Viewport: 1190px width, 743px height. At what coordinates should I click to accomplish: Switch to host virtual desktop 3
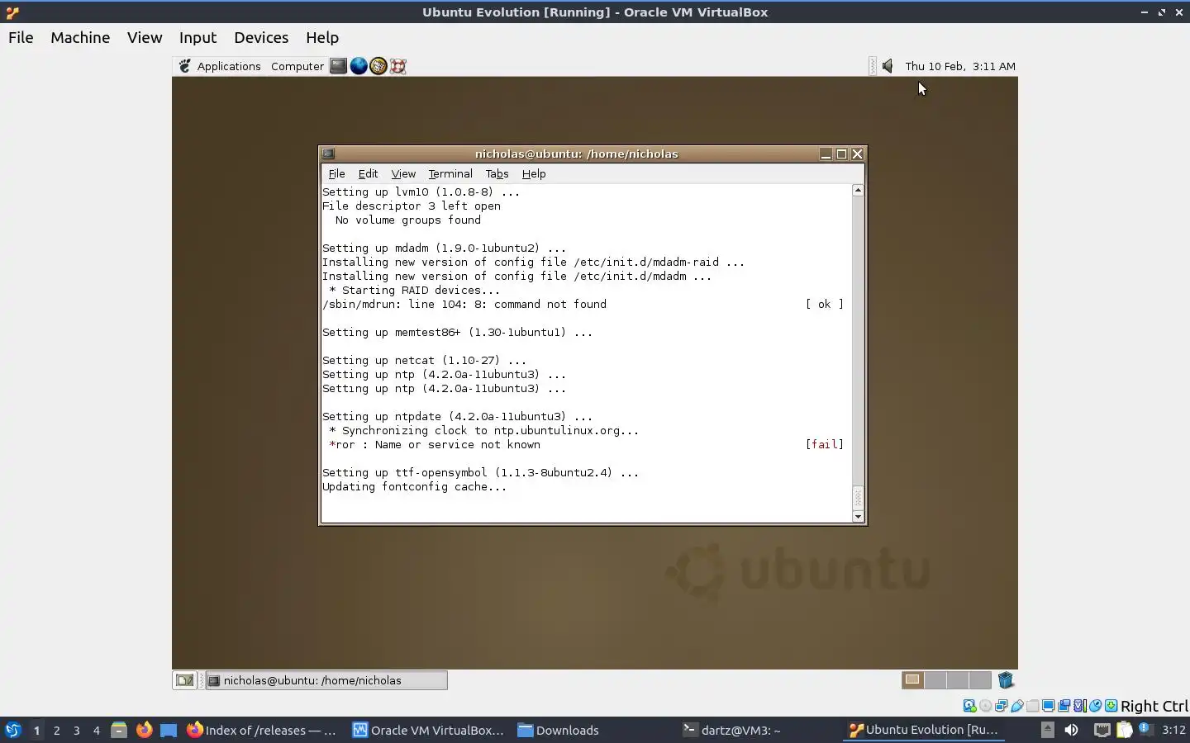pos(77,730)
